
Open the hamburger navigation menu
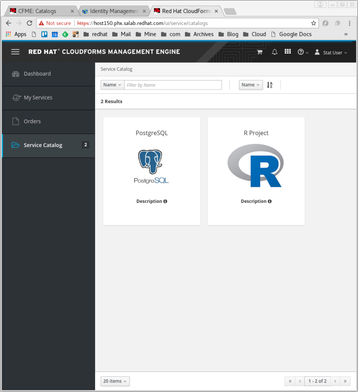[x=15, y=52]
